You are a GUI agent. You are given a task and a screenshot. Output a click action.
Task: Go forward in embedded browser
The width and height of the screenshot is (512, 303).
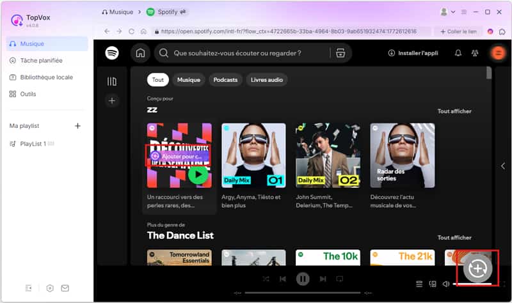click(119, 31)
